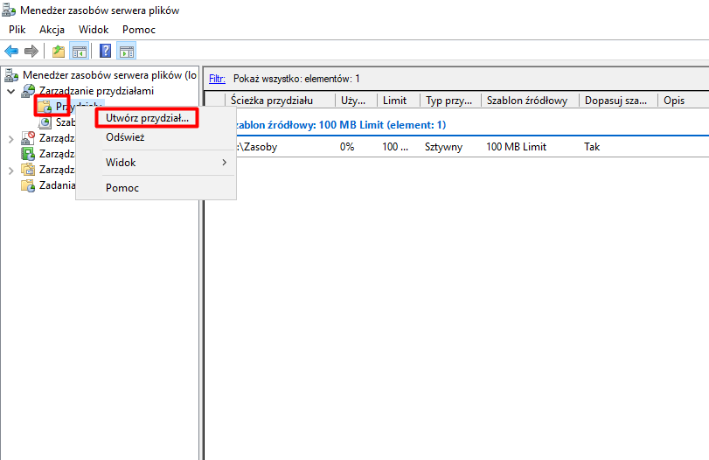
Task: Click the blue Help question mark icon
Action: click(106, 51)
